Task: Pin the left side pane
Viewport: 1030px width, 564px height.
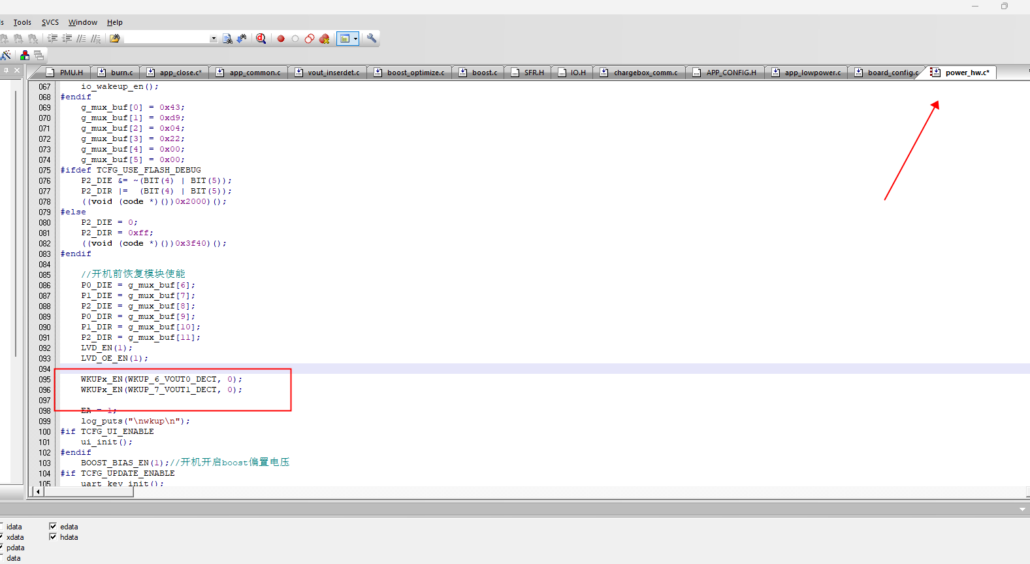Action: 6,70
